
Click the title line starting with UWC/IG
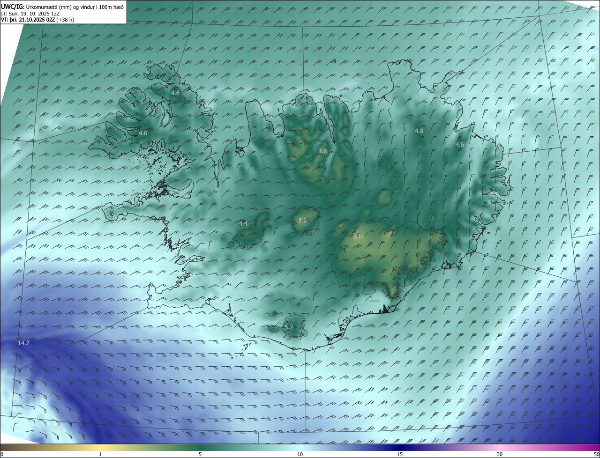coord(62,7)
